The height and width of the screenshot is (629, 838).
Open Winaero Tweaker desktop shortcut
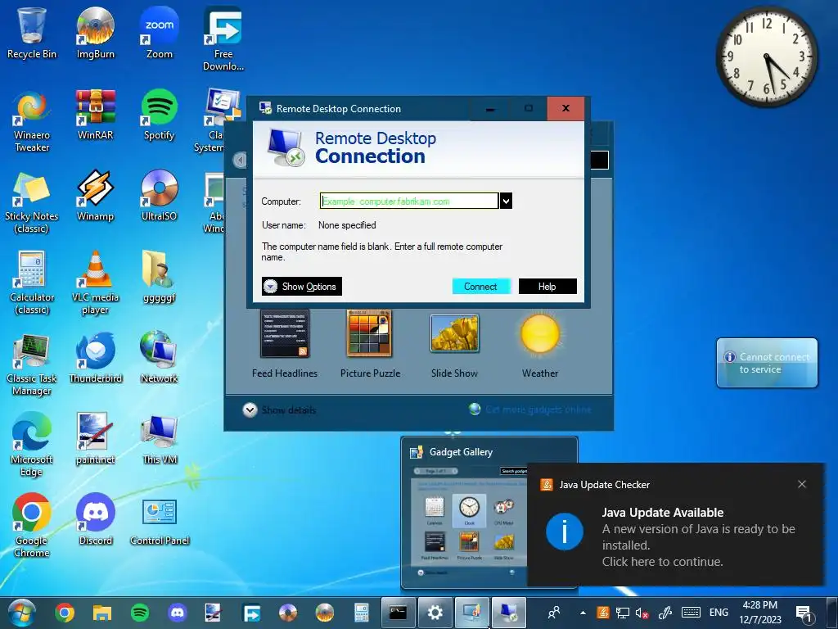point(32,121)
